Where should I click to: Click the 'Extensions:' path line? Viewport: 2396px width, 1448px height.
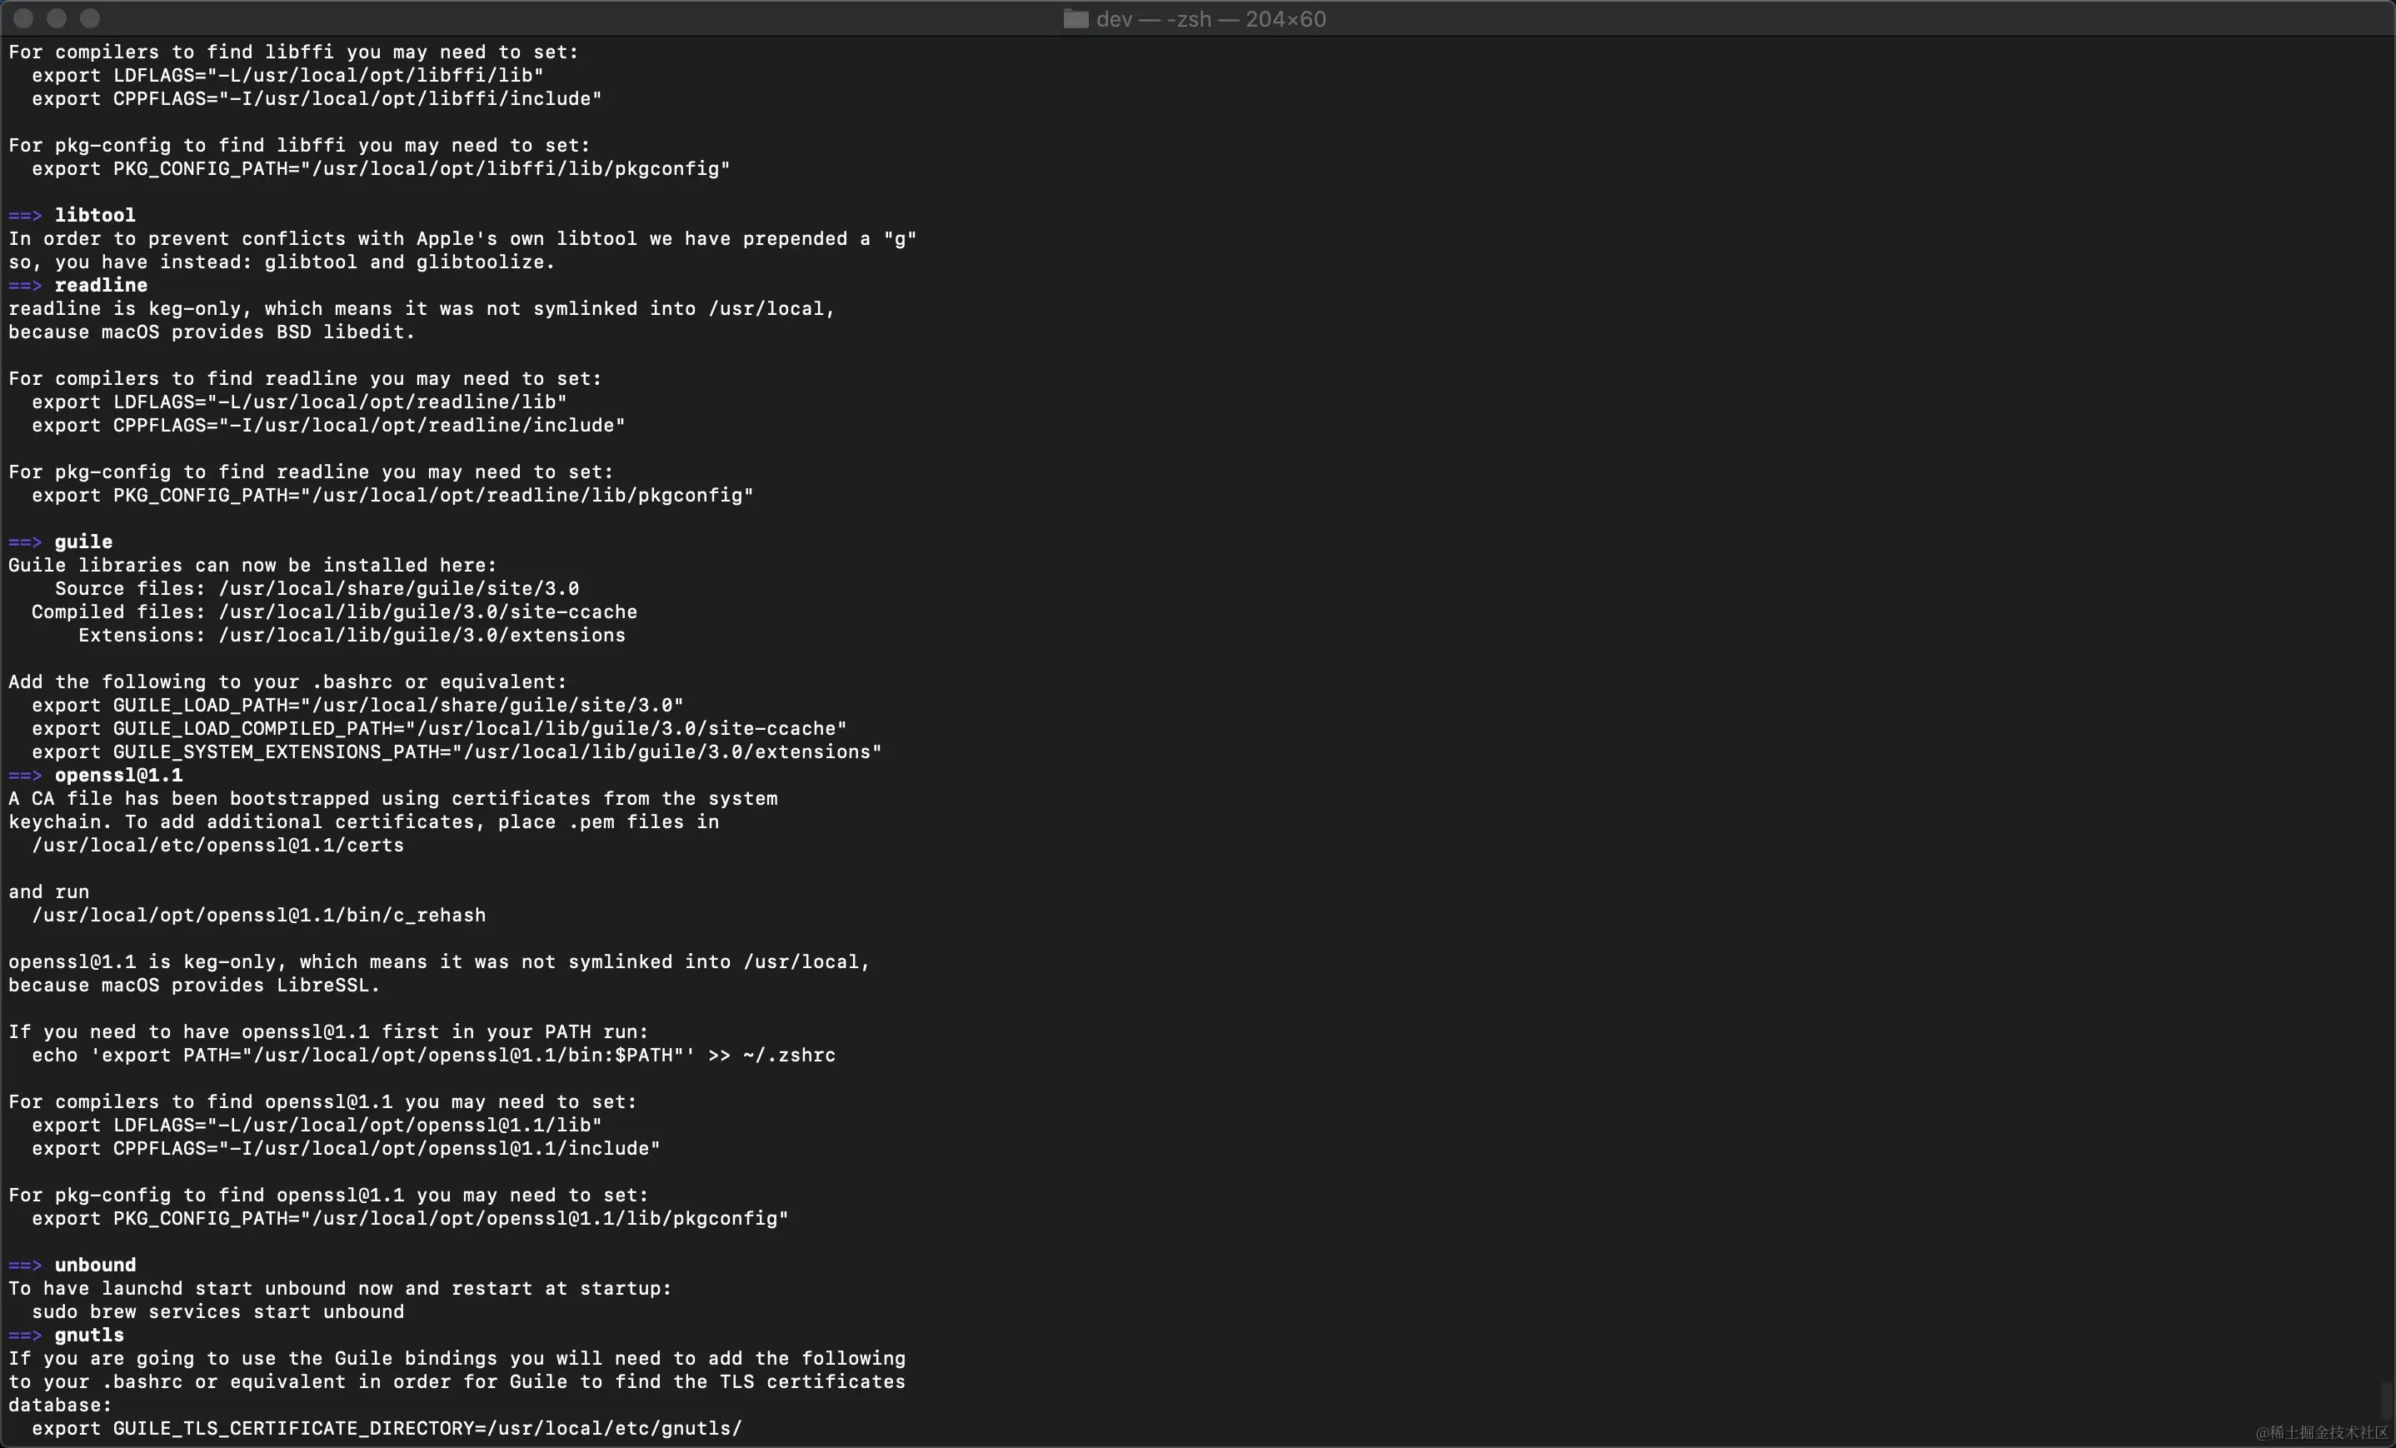point(352,635)
